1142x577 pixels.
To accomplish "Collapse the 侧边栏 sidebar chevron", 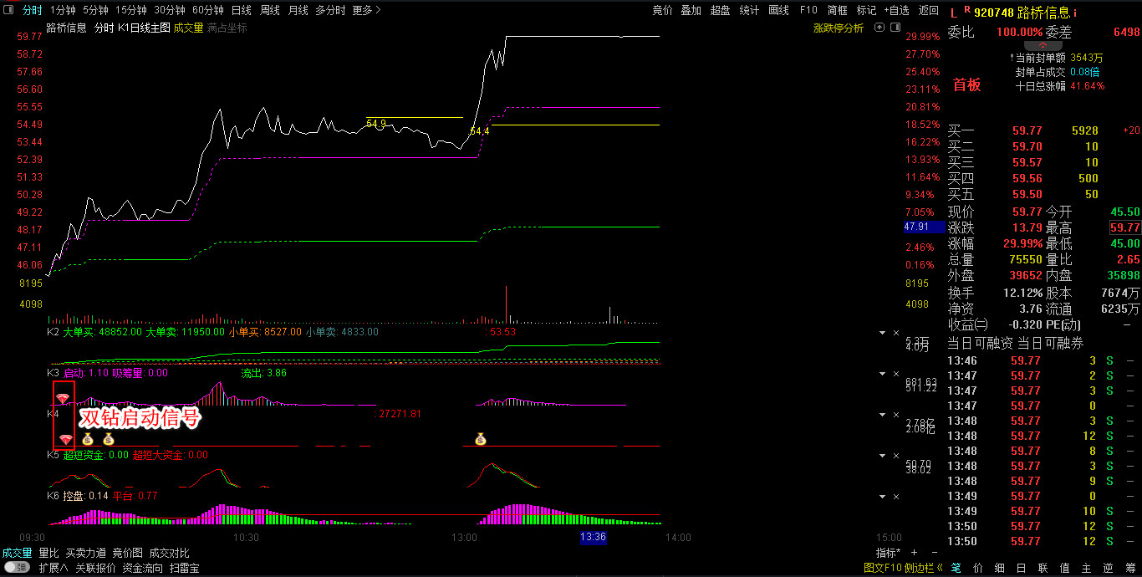I will pyautogui.click(x=941, y=568).
